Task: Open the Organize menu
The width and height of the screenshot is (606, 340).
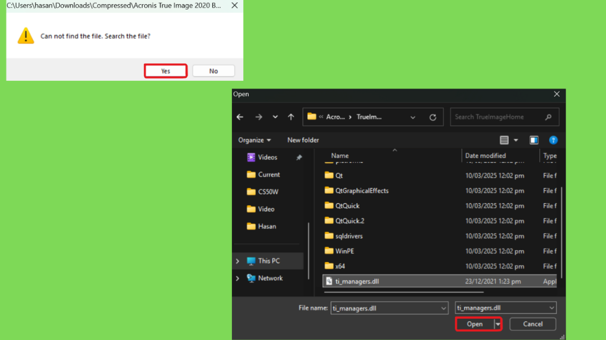Action: pos(254,140)
